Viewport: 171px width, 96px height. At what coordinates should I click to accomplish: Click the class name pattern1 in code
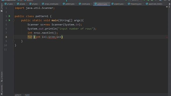[42, 16]
